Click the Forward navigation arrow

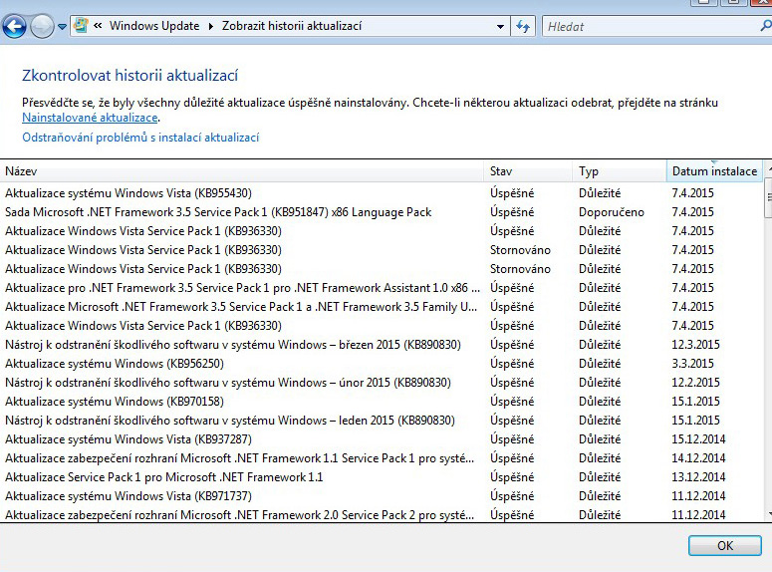pyautogui.click(x=42, y=26)
